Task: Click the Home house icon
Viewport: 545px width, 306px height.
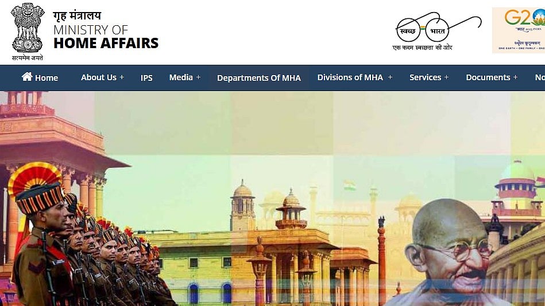Action: tap(27, 77)
